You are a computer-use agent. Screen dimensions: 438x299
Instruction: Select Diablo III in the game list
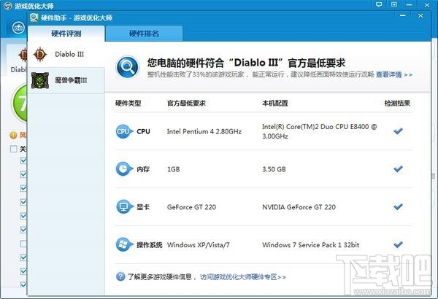coord(66,54)
